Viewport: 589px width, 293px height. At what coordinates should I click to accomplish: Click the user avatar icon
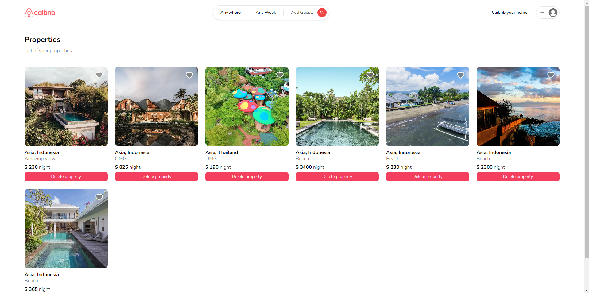pyautogui.click(x=553, y=13)
